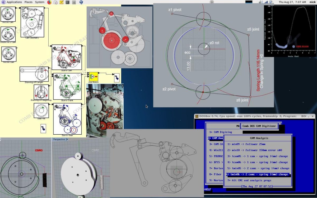Screen dimensions: 317x198
Task: Click the volume speaker tray icon
Action: (x=260, y=2)
